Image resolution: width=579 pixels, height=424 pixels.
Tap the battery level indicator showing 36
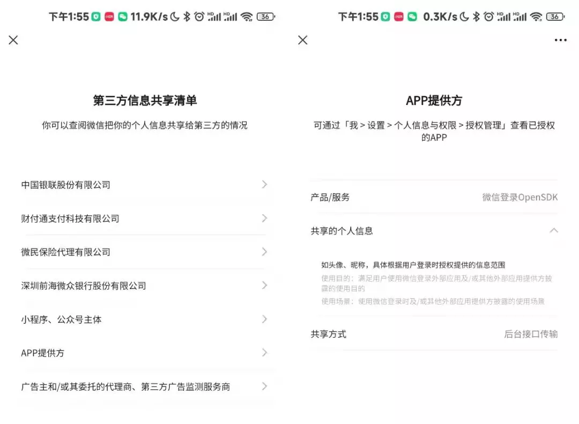click(264, 17)
